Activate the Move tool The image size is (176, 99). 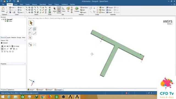(64, 9)
